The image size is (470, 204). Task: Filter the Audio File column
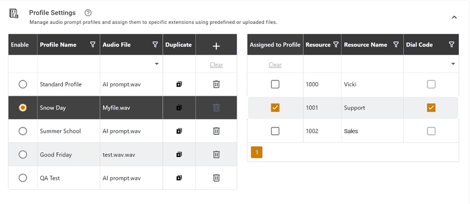tap(155, 45)
